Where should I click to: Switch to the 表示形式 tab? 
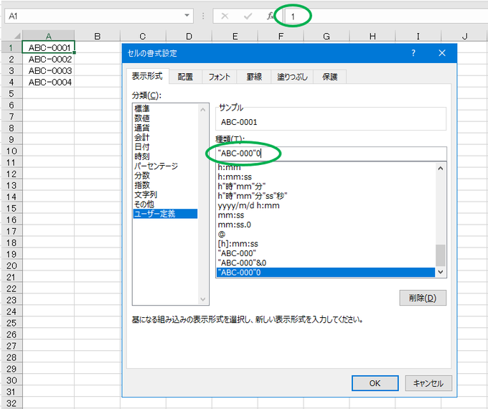(x=147, y=76)
